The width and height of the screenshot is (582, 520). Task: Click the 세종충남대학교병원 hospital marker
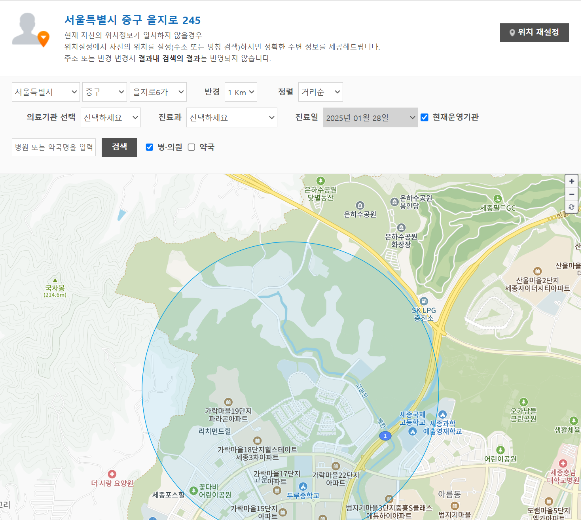click(x=562, y=464)
